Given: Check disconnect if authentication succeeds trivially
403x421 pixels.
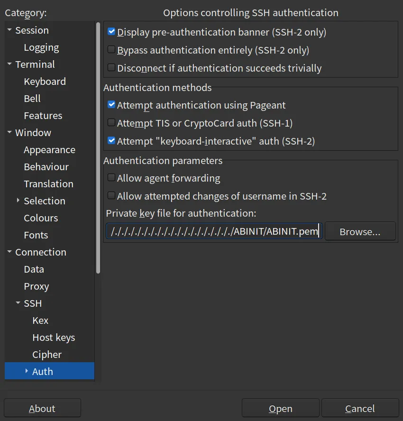Looking at the screenshot, I should pyautogui.click(x=110, y=68).
